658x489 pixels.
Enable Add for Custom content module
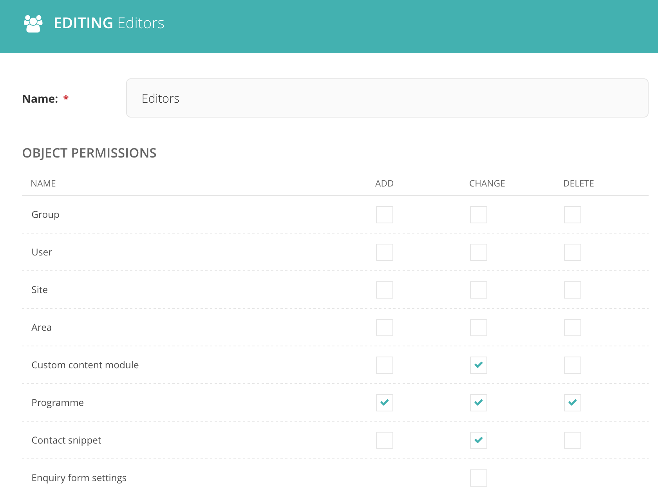[x=384, y=365]
